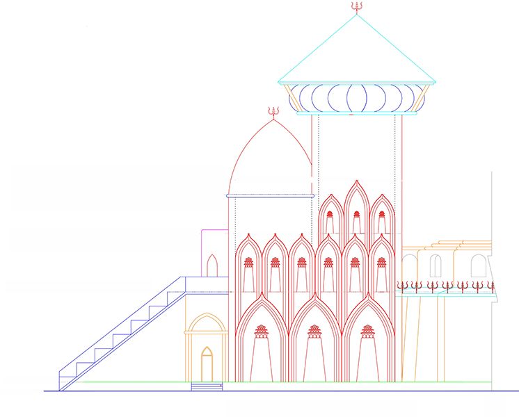Image resolution: width=519 pixels, height=417 pixels.
Task: Click the small arched window above the staircase landing
Action: (x=212, y=265)
